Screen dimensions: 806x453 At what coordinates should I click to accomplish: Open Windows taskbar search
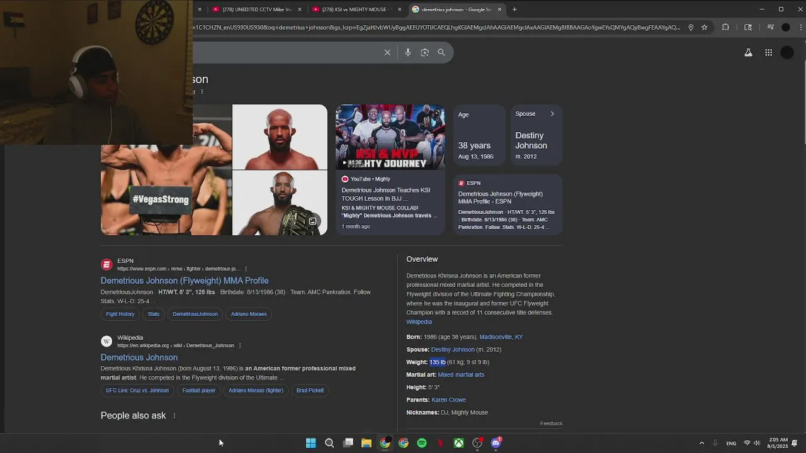pos(329,443)
